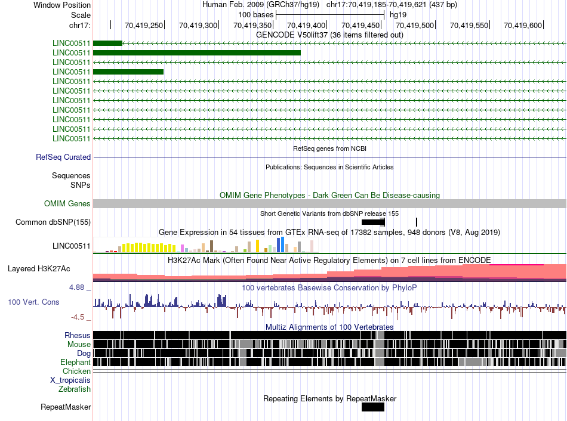
Task: Click the chr17: ruler label
Action: pos(80,25)
